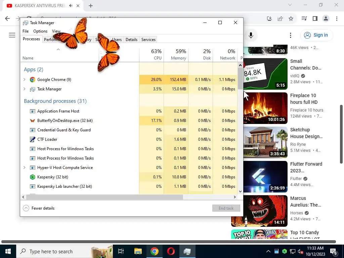Click Task Manager scroll down arrow

click(x=240, y=191)
